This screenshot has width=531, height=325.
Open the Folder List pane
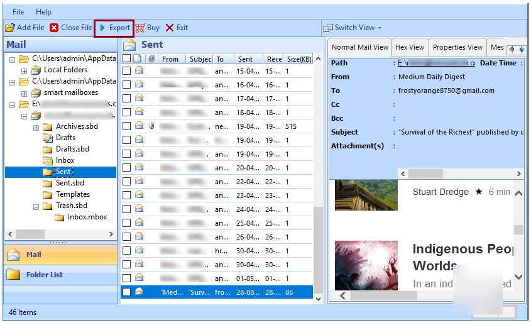[44, 275]
